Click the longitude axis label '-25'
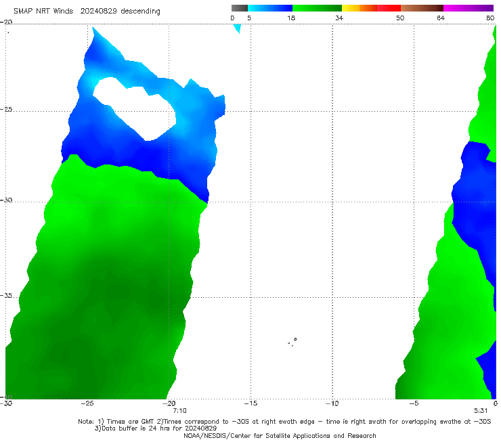The image size is (501, 440). [x=87, y=403]
